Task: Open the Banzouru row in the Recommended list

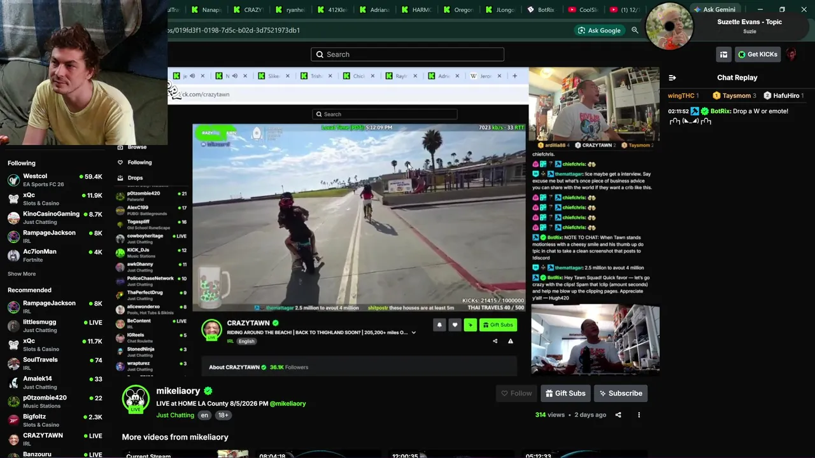Action: (x=54, y=454)
